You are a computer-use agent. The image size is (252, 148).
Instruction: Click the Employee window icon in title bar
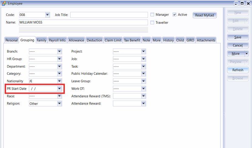(4, 3)
